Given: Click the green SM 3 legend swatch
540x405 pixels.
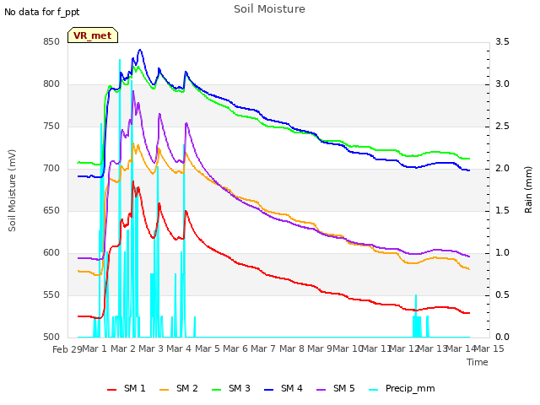Looking at the screenshot, I should tap(217, 390).
